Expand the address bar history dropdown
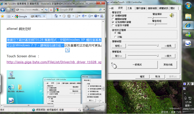The height and width of the screenshot is (114, 194). pyautogui.click(x=42, y=10)
